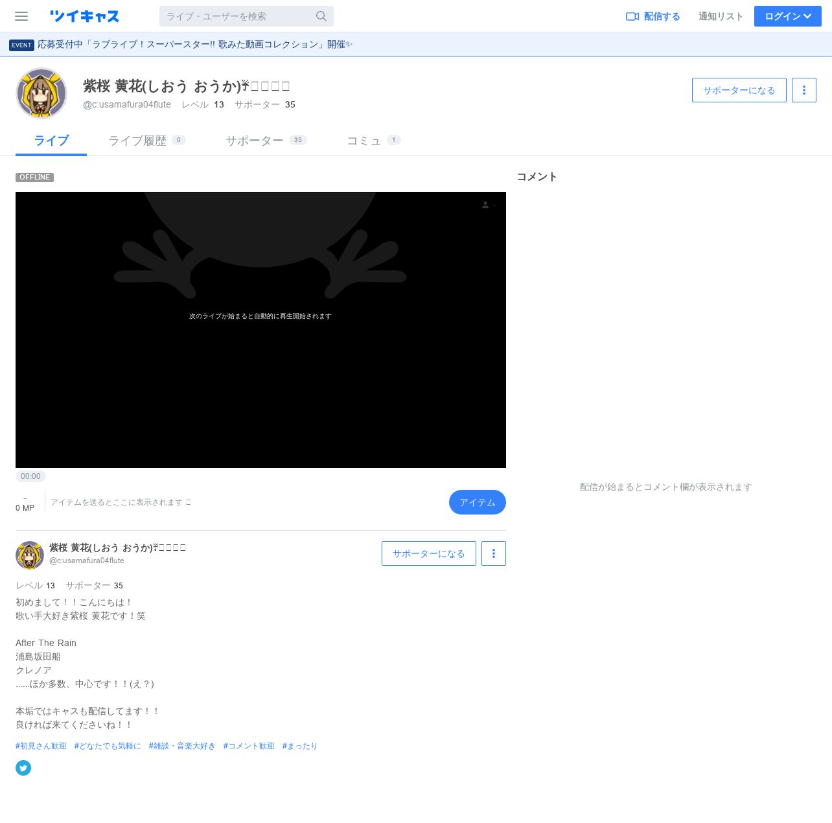The height and width of the screenshot is (823, 832).
Task: Expand the ログイン dropdown button
Action: pyautogui.click(x=788, y=16)
